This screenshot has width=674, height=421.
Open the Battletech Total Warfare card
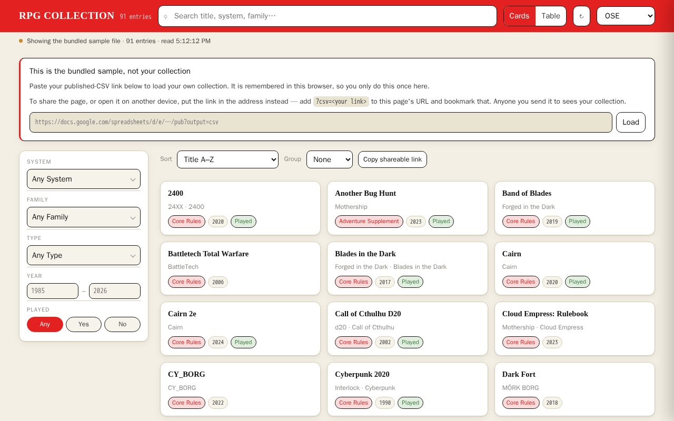(240, 268)
